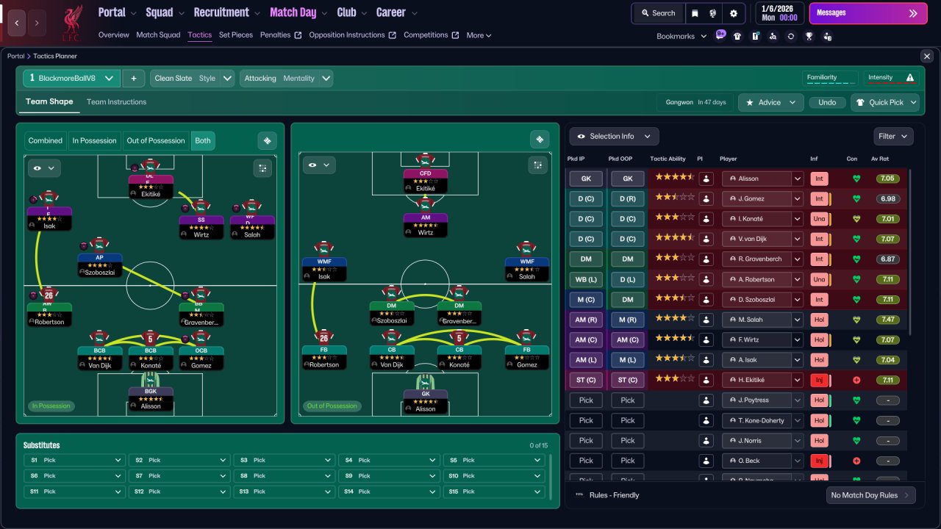Open player instructions icon for F. Wirtz

pos(706,339)
